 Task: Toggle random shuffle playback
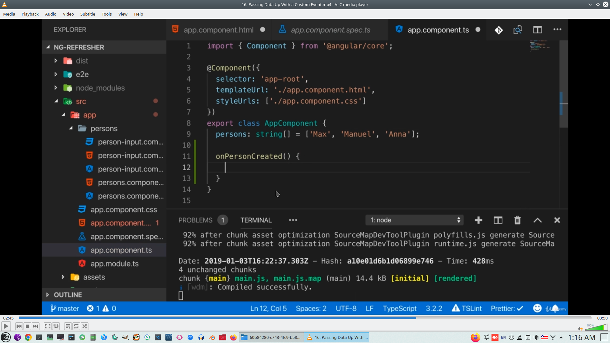[x=85, y=326]
